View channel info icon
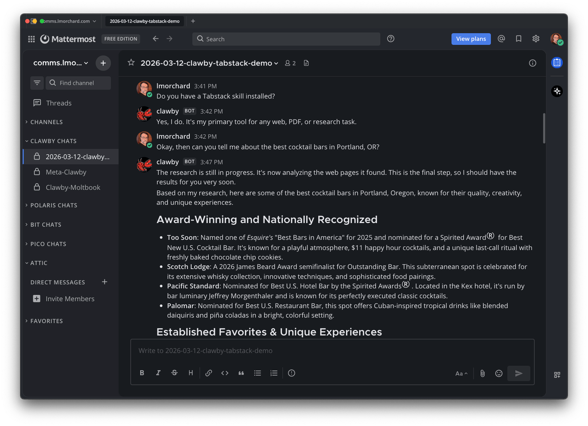588x426 pixels. 533,63
